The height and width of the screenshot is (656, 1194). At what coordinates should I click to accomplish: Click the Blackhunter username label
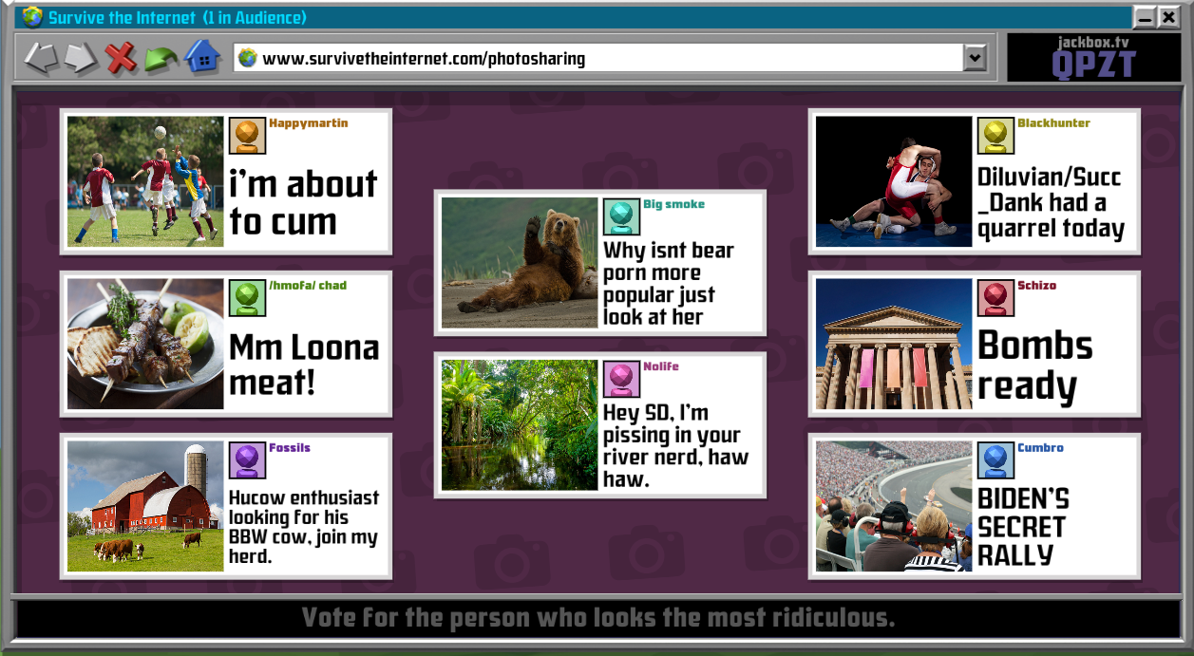point(1053,123)
